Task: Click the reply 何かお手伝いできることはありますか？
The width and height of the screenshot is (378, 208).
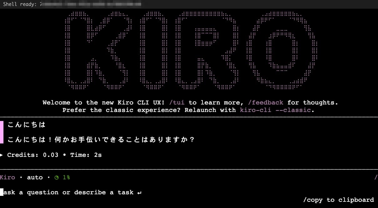Action: [x=124, y=140]
